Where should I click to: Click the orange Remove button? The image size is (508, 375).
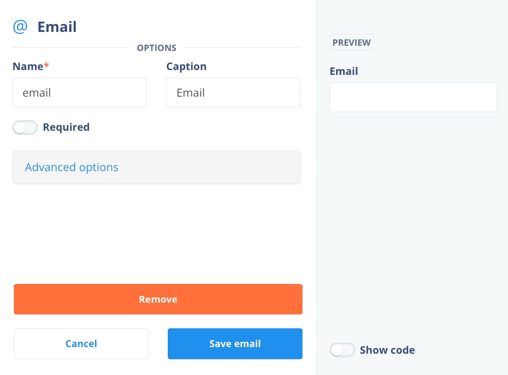pyautogui.click(x=158, y=299)
